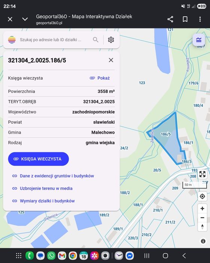Viewport: 210px width, 263px height.
Task: Expand the browser tab chevron
Action: (x=25, y=19)
